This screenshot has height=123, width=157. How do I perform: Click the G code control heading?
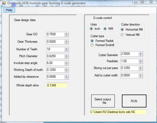coord(103,18)
